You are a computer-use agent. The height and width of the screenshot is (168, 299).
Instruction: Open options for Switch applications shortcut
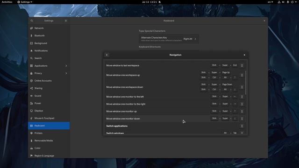coord(242,126)
